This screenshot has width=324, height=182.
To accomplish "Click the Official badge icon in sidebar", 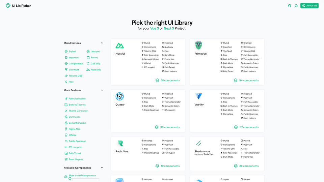I will [x=66, y=135].
